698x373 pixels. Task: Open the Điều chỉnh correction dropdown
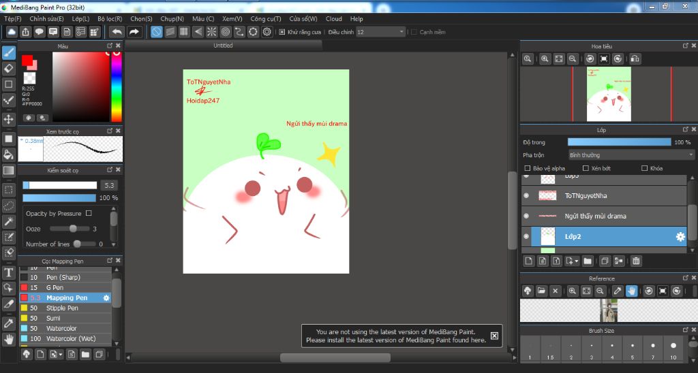[x=380, y=32]
